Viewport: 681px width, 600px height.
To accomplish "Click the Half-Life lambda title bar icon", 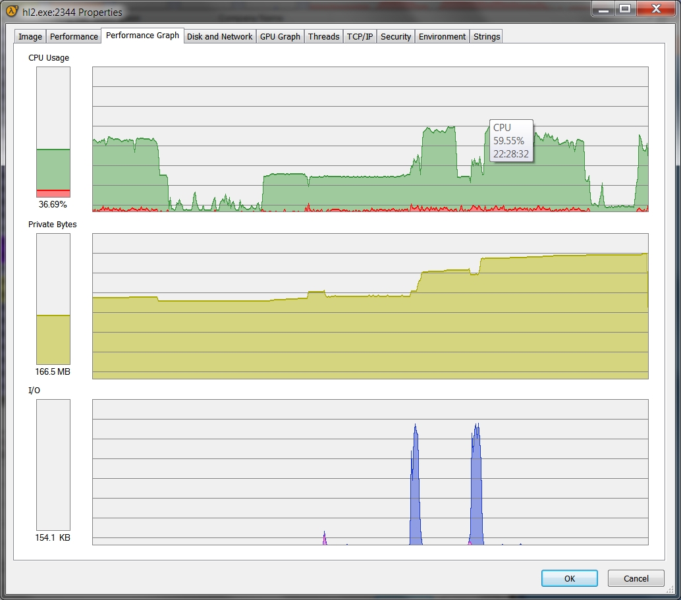I will pos(12,12).
